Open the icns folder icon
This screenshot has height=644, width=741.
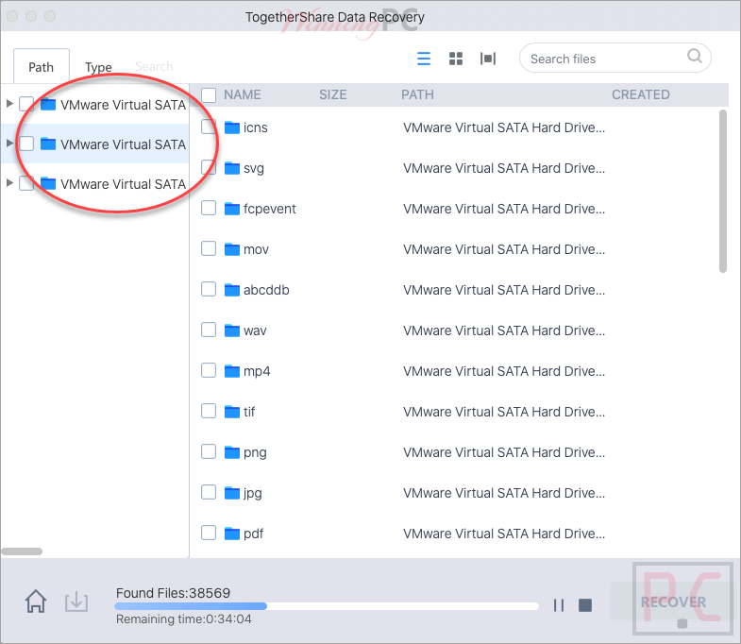tap(232, 127)
